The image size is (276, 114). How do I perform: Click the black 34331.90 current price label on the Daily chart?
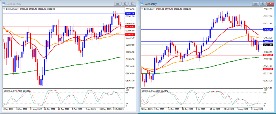268,45
